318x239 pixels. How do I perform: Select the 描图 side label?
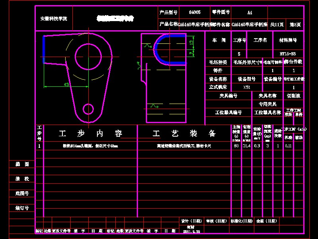(x=22, y=164)
